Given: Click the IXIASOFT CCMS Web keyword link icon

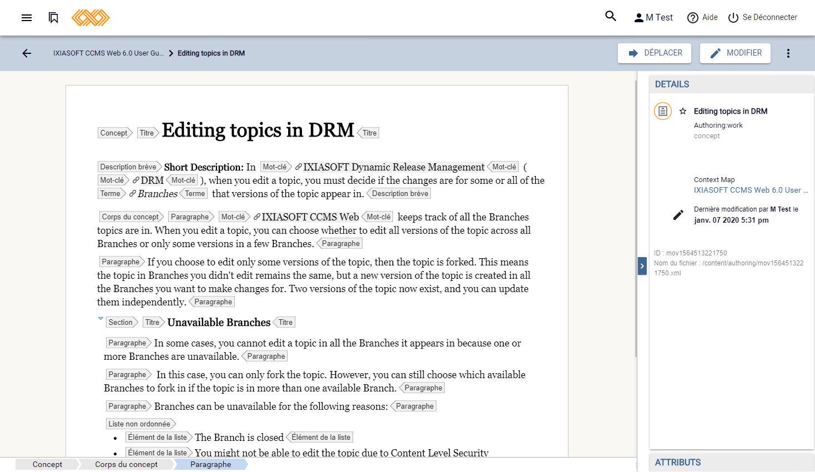Looking at the screenshot, I should tap(257, 217).
